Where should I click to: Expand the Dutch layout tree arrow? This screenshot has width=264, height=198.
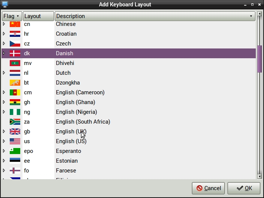pos(4,73)
